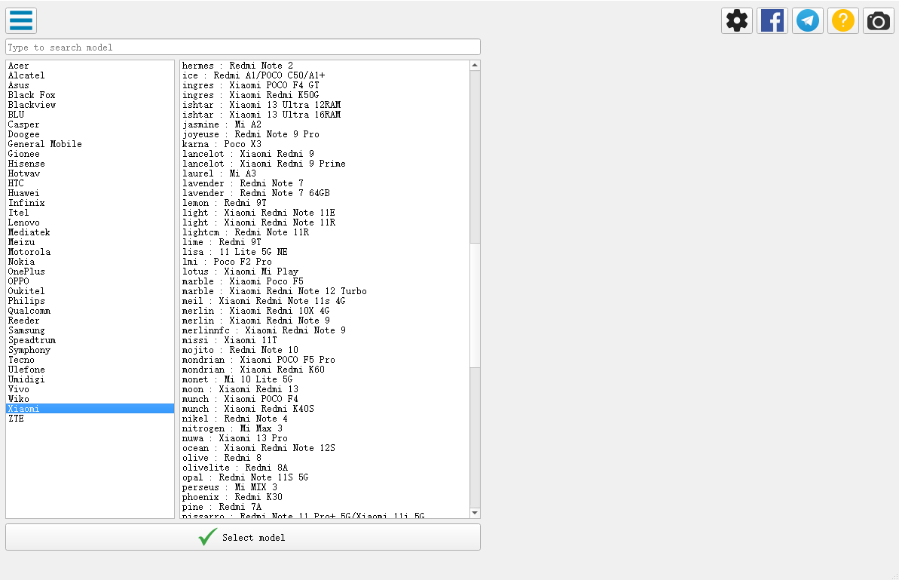
Task: Select Samsung in the brand list
Action: coord(26,330)
